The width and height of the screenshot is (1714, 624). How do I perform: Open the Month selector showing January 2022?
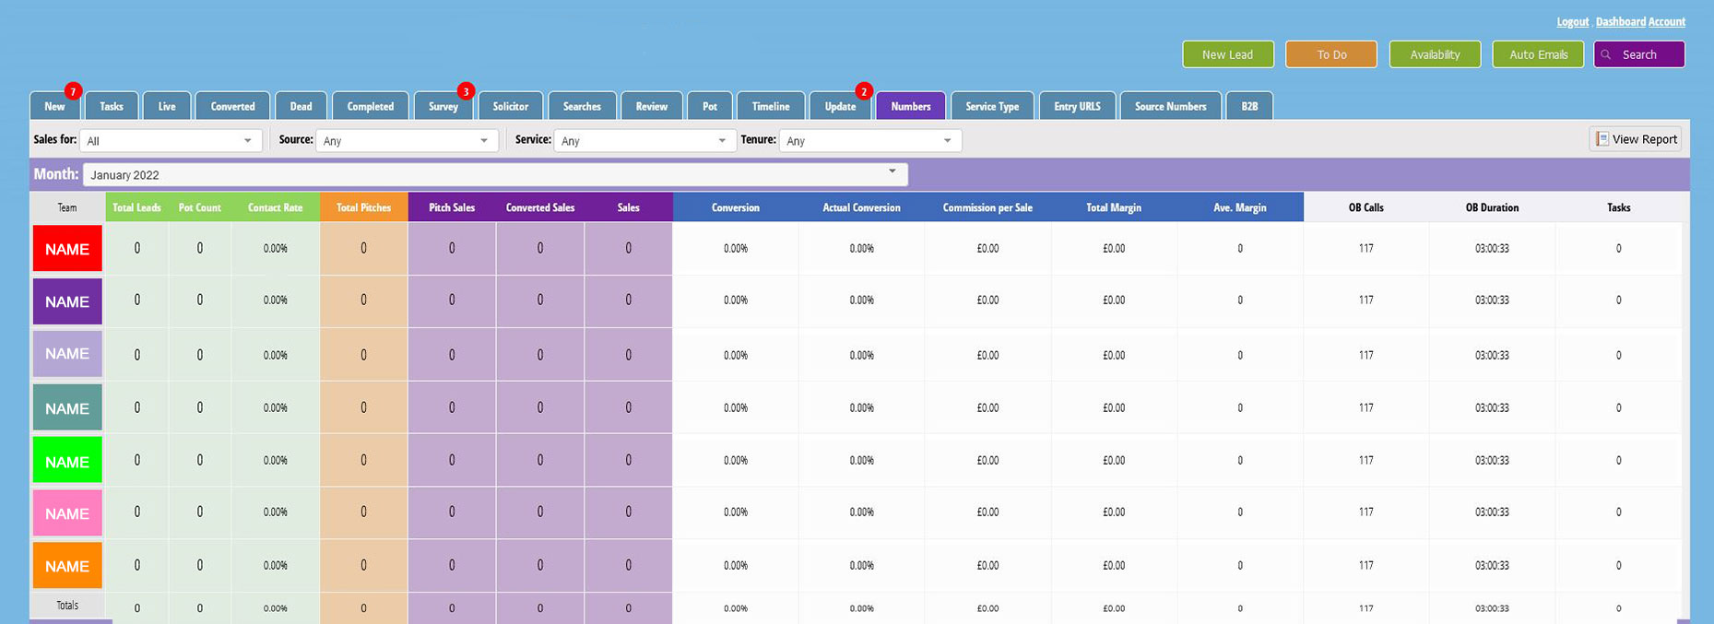coord(495,174)
